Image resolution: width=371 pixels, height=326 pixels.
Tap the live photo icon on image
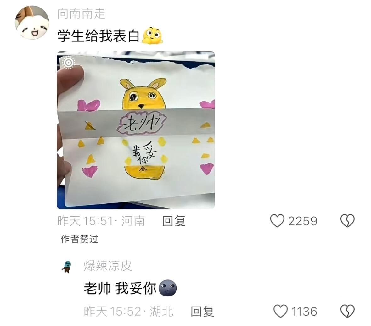pyautogui.click(x=68, y=63)
